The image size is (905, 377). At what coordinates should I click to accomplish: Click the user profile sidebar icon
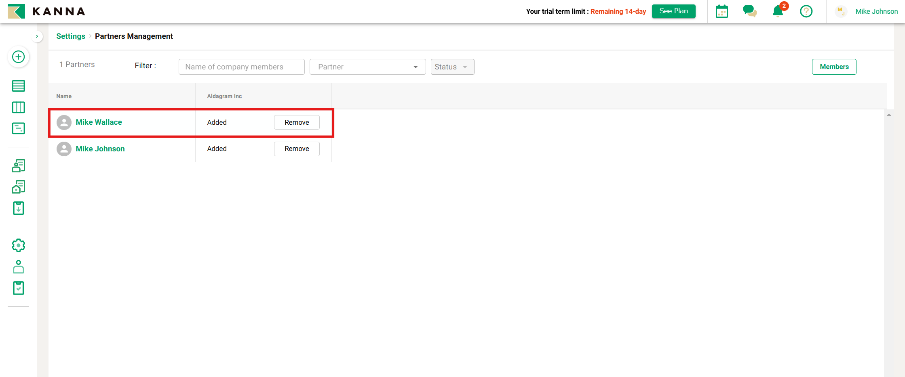click(18, 267)
